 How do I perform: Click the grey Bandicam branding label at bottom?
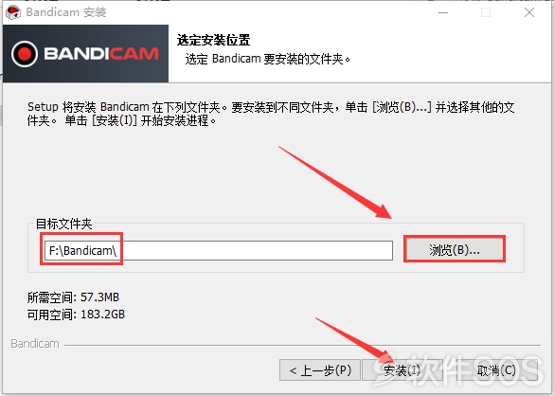click(x=35, y=344)
